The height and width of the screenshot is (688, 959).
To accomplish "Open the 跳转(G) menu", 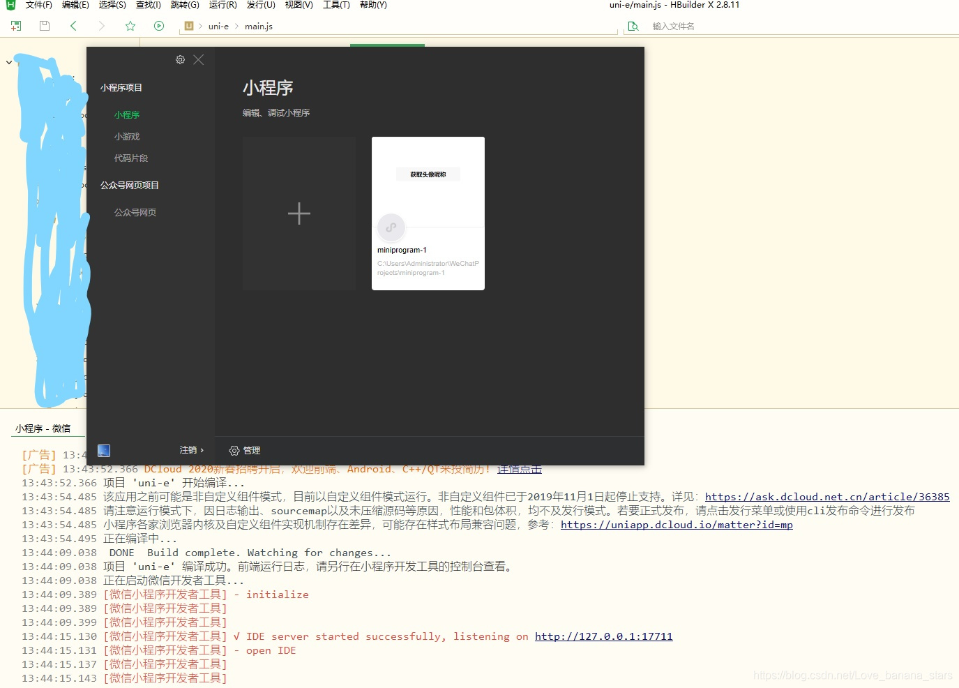I will point(185,5).
